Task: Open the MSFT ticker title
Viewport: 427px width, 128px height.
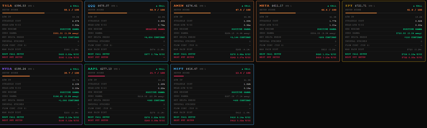Action: coord(179,69)
